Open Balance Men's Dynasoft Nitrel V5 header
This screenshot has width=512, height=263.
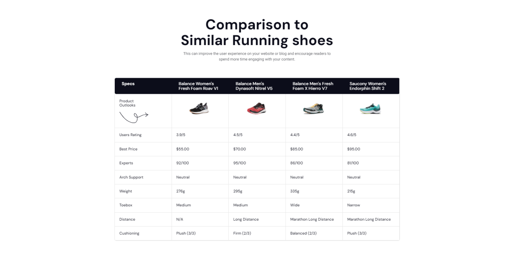tap(254, 86)
